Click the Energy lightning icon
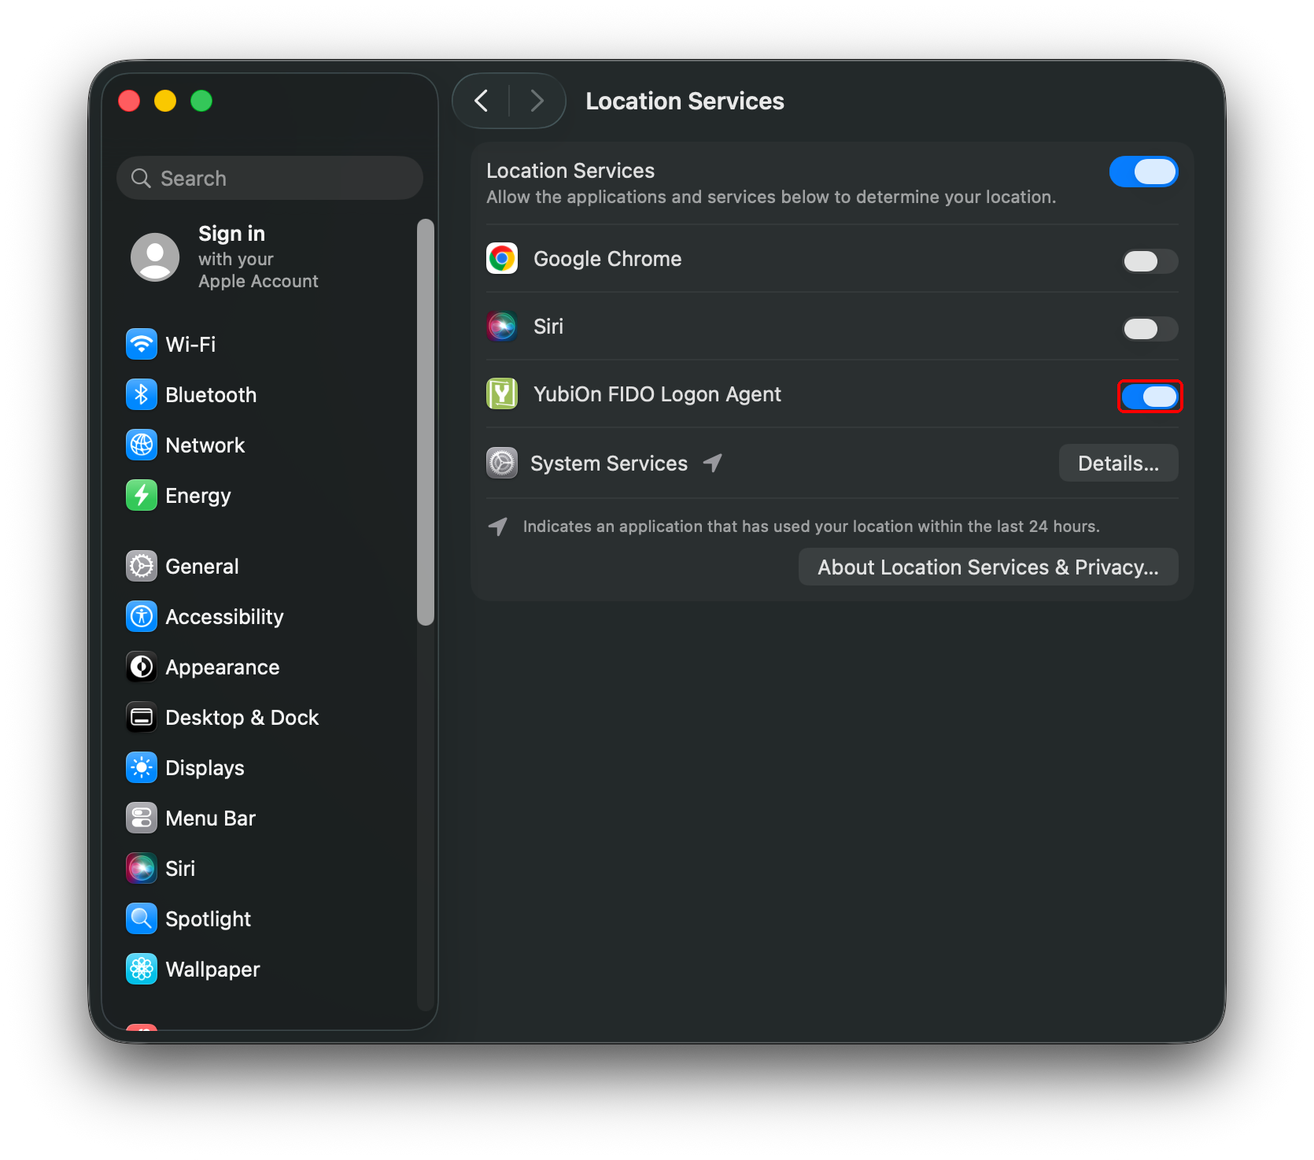This screenshot has height=1160, width=1314. pyautogui.click(x=142, y=495)
